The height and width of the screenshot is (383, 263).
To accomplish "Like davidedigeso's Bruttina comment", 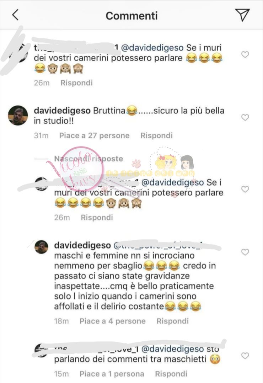I will click(x=245, y=117).
